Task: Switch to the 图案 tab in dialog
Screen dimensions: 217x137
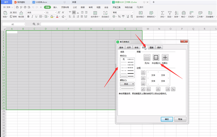Action: pyautogui.click(x=152, y=48)
